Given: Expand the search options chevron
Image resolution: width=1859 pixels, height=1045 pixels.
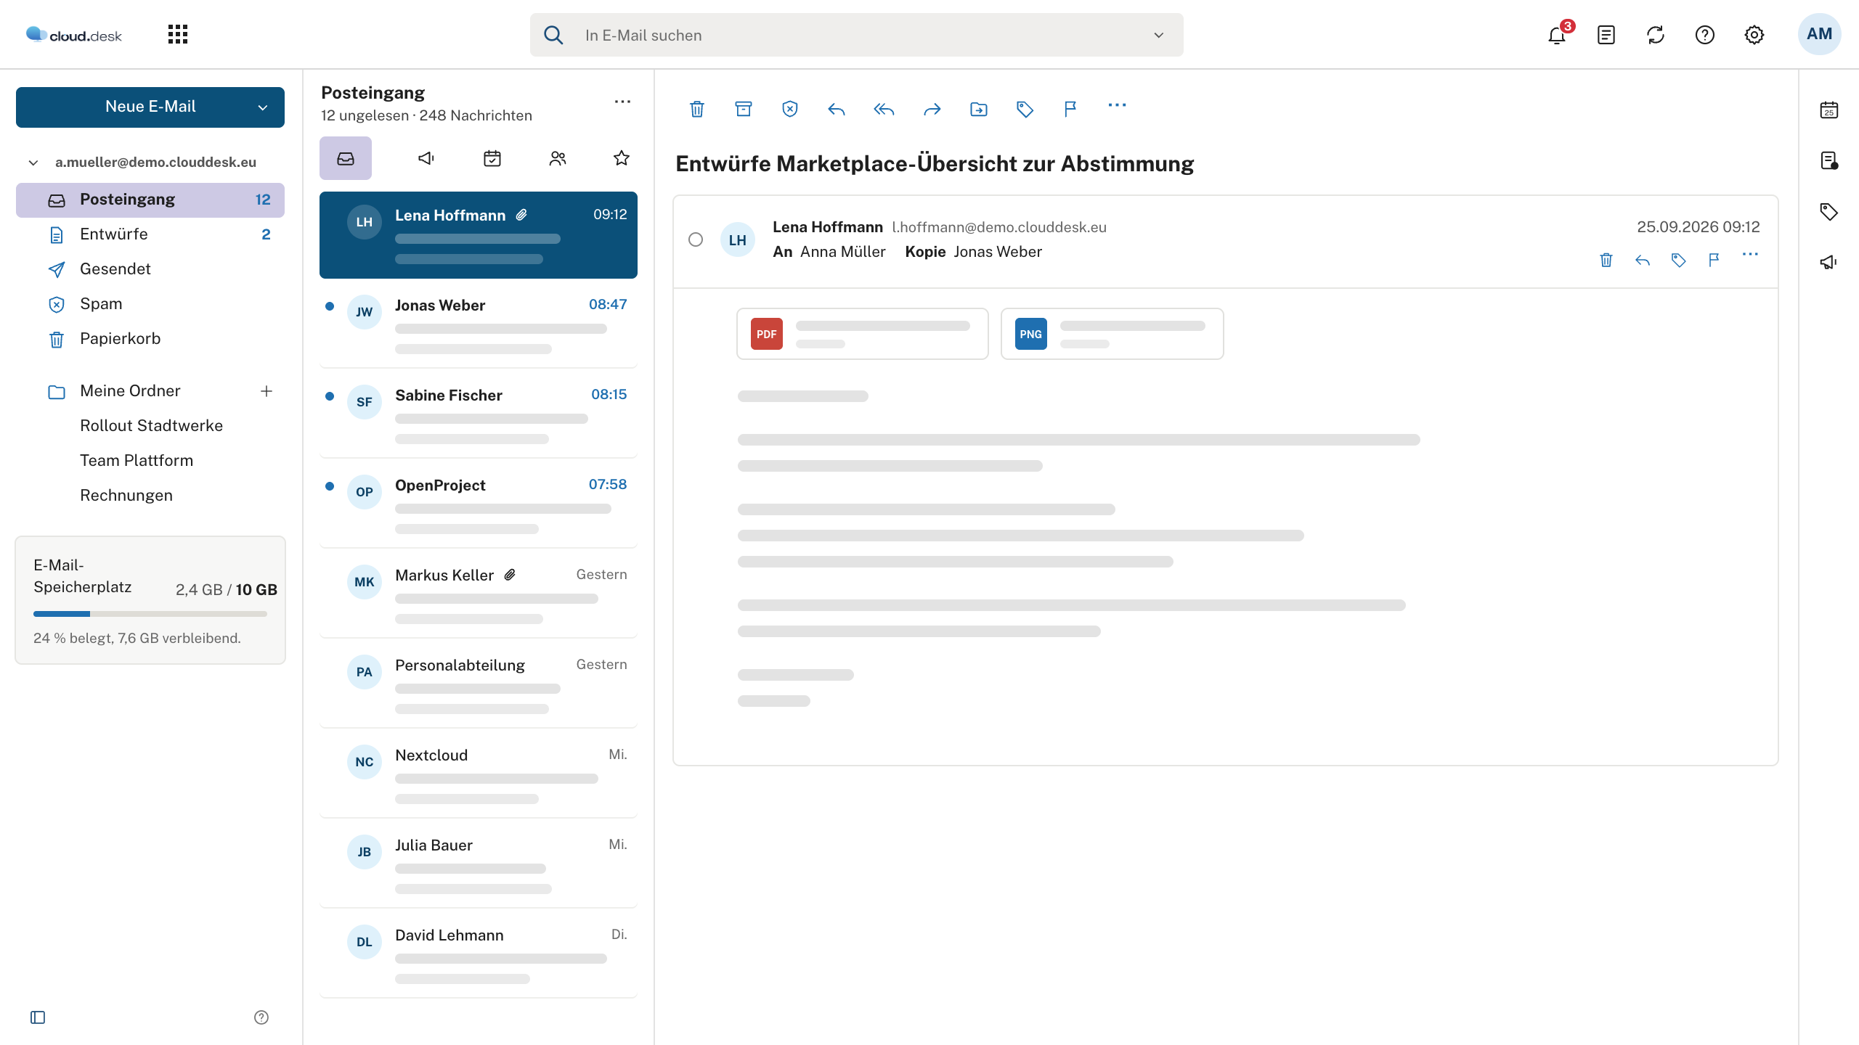Looking at the screenshot, I should [1159, 35].
